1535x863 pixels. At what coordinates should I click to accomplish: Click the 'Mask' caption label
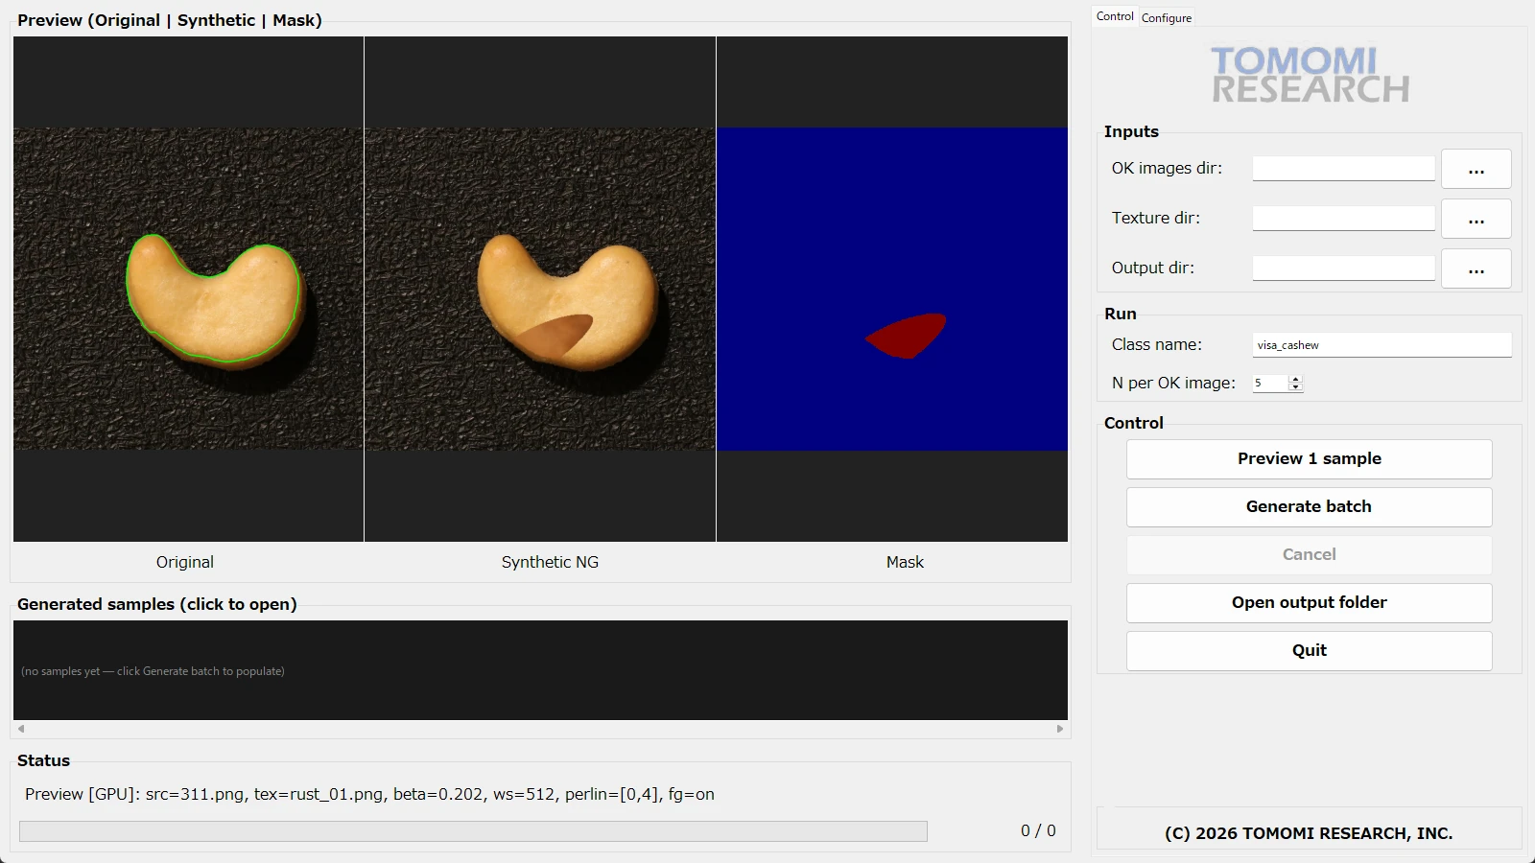905,562
